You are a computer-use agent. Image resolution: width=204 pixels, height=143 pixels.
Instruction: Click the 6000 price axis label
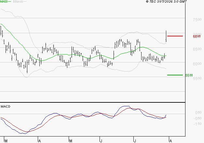pyautogui.click(x=197, y=64)
